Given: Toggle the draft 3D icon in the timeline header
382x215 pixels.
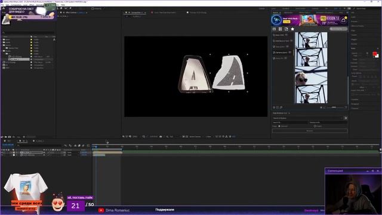Looking at the screenshot, I should 70,146.
